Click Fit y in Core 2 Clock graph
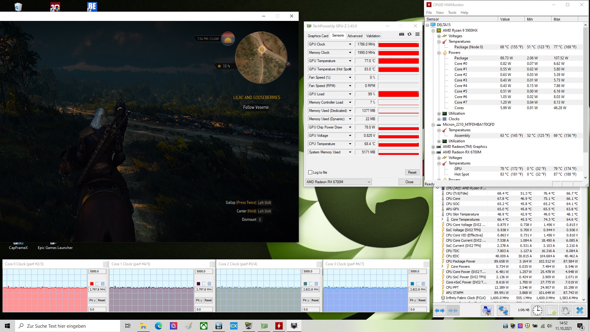590x332 pixels. pos(306,300)
